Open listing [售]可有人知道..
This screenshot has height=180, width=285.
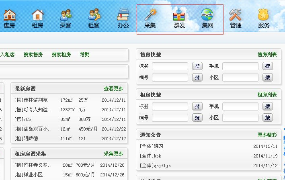coord(33,110)
